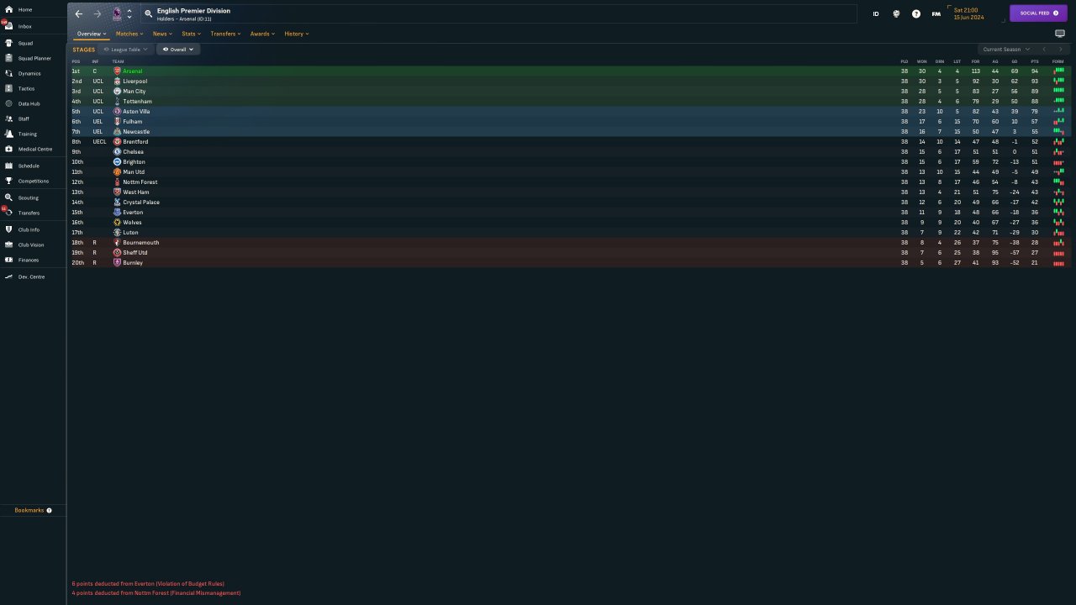Click the forward navigation arrow
Screen dimensions: 1076x605
coord(98,14)
